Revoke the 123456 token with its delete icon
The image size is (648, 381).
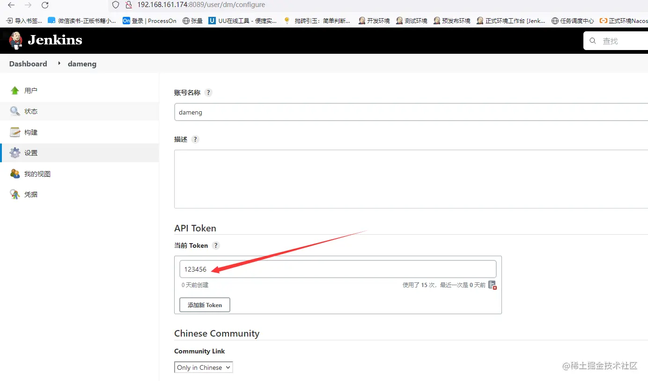coord(492,285)
